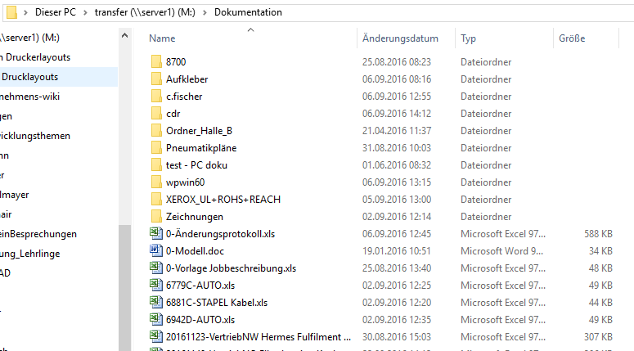Click the Word icon of 0-Modell.doc
The image size is (634, 351).
point(157,251)
